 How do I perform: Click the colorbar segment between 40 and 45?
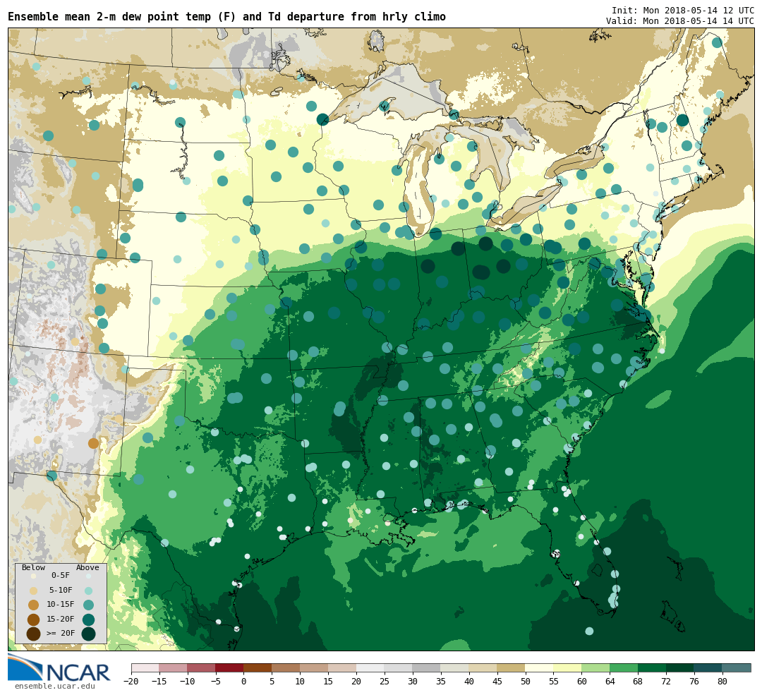coord(483,667)
